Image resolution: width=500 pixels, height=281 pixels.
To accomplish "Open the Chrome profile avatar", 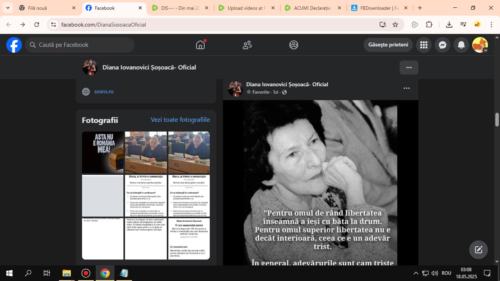I will point(477,25).
